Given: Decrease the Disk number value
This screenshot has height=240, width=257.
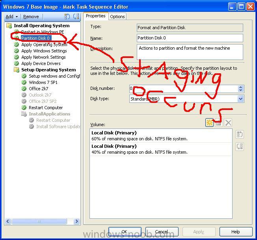Looking at the screenshot, I should pyautogui.click(x=240, y=90).
